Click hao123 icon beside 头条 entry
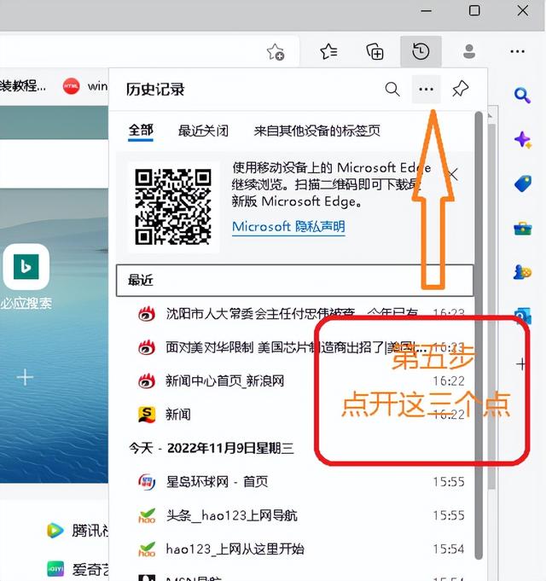 147,515
